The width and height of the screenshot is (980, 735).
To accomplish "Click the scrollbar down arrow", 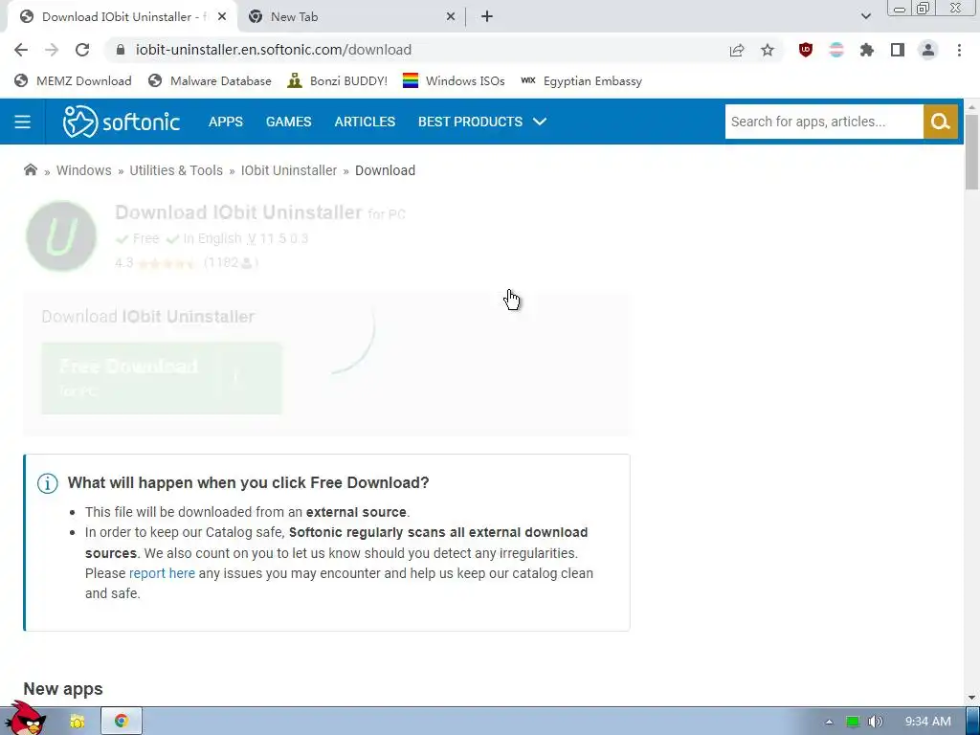I will pyautogui.click(x=972, y=698).
